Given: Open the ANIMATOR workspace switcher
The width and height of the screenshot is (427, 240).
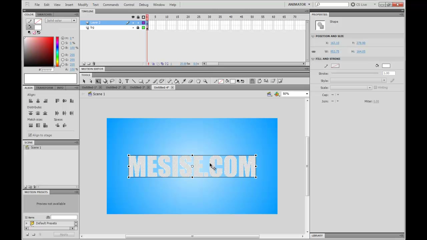Looking at the screenshot, I should click(x=299, y=4).
